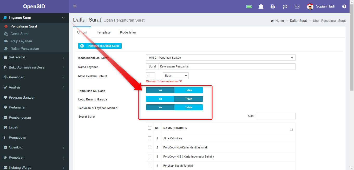This screenshot has height=170, width=354.
Task: Click the printer icon in the header
Action: (x=273, y=6)
